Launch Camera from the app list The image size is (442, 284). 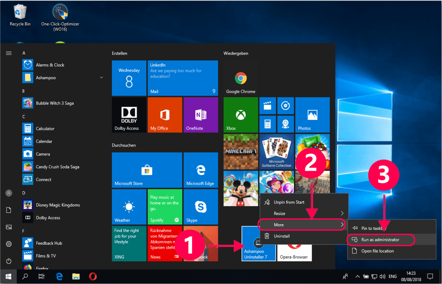click(x=63, y=154)
